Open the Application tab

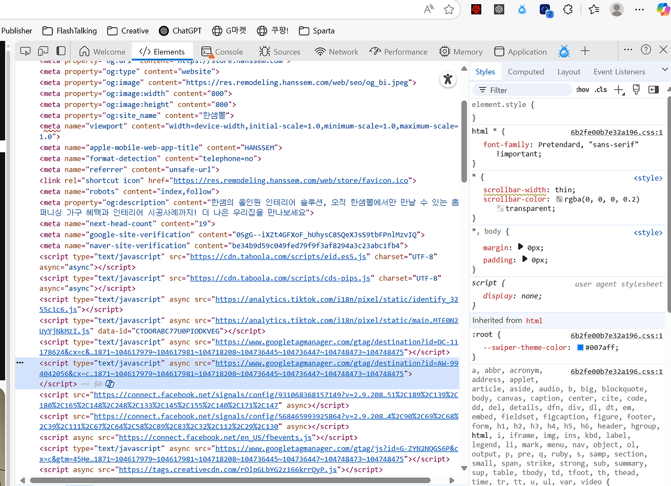pos(521,51)
